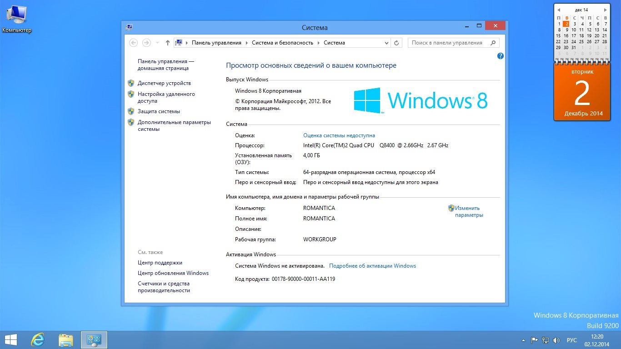
Task: Open Help via blue question mark
Action: [501, 56]
